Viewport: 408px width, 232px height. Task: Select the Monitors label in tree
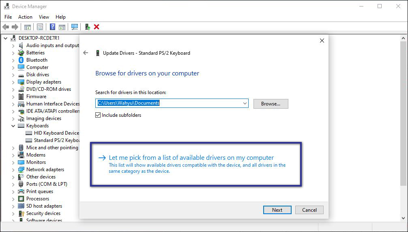tap(36, 162)
